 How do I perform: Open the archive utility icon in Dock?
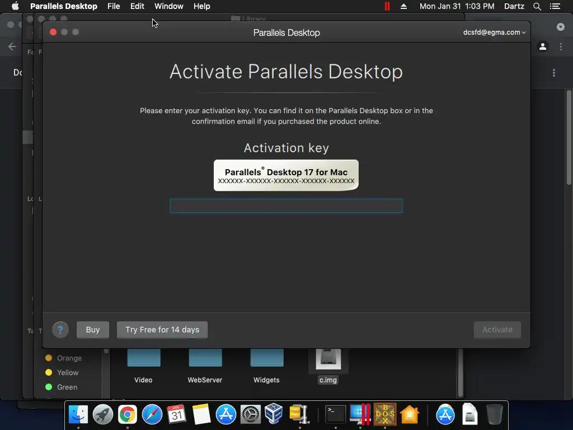click(x=299, y=414)
